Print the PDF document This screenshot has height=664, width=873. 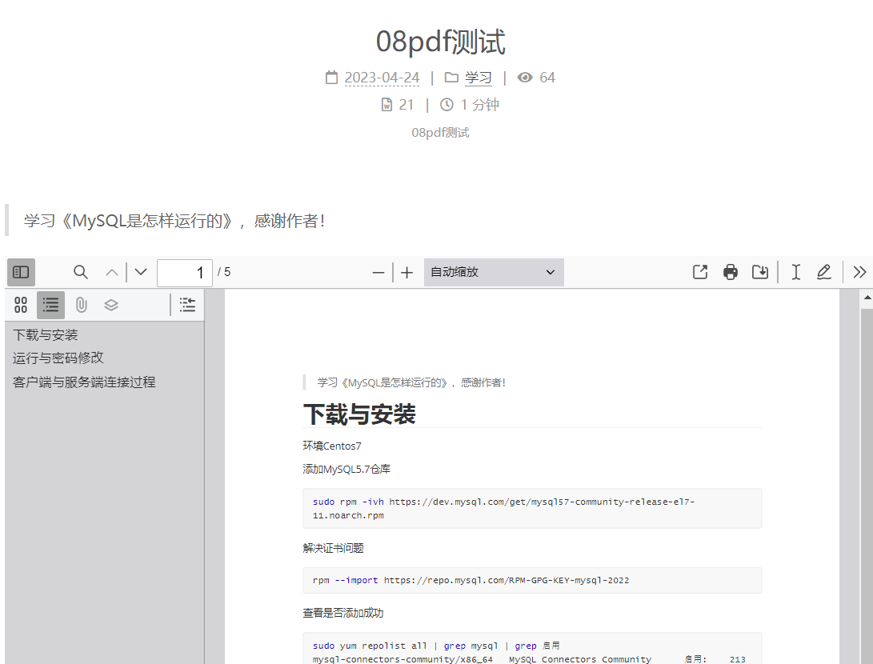coord(731,272)
